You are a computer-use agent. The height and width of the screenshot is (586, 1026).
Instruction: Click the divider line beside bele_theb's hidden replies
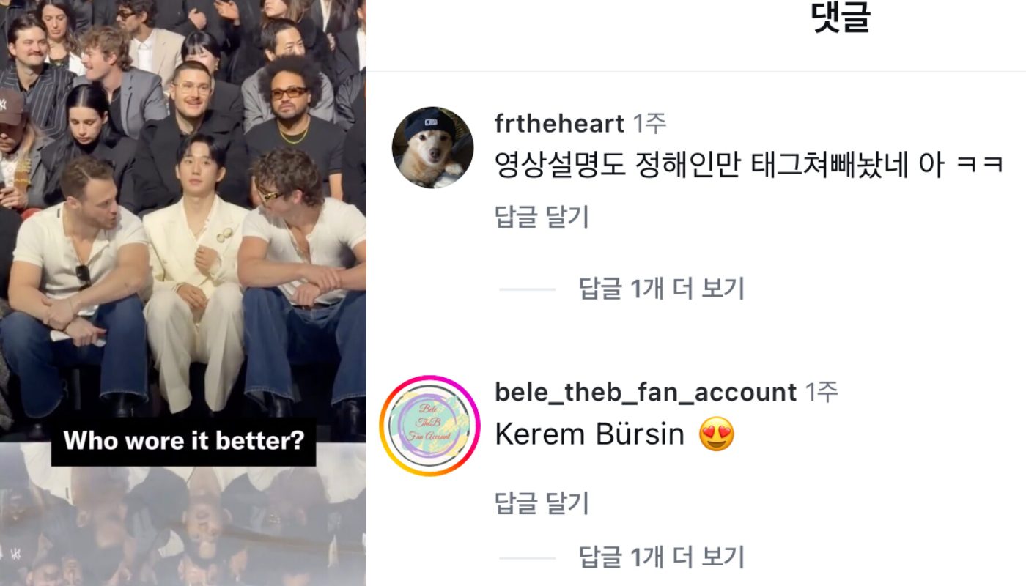[527, 558]
